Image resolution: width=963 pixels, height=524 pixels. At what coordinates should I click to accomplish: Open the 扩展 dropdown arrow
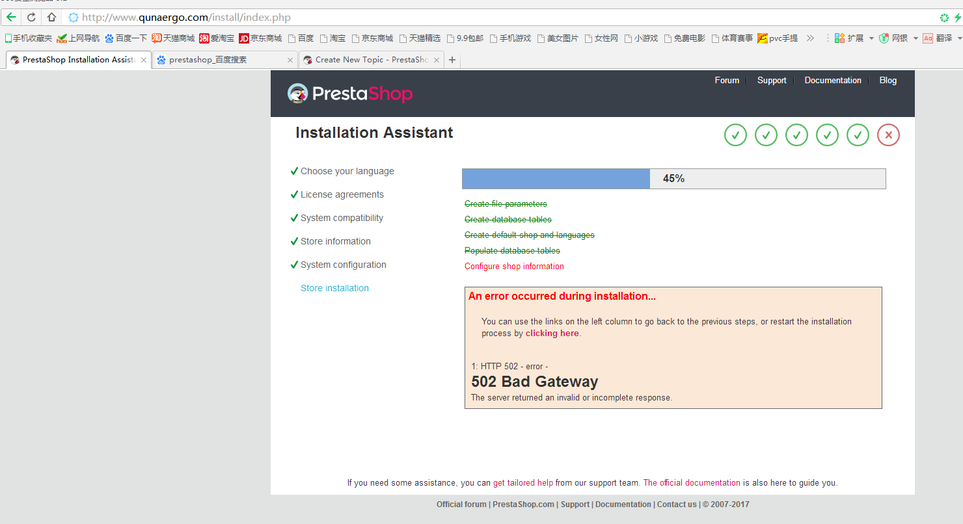871,38
